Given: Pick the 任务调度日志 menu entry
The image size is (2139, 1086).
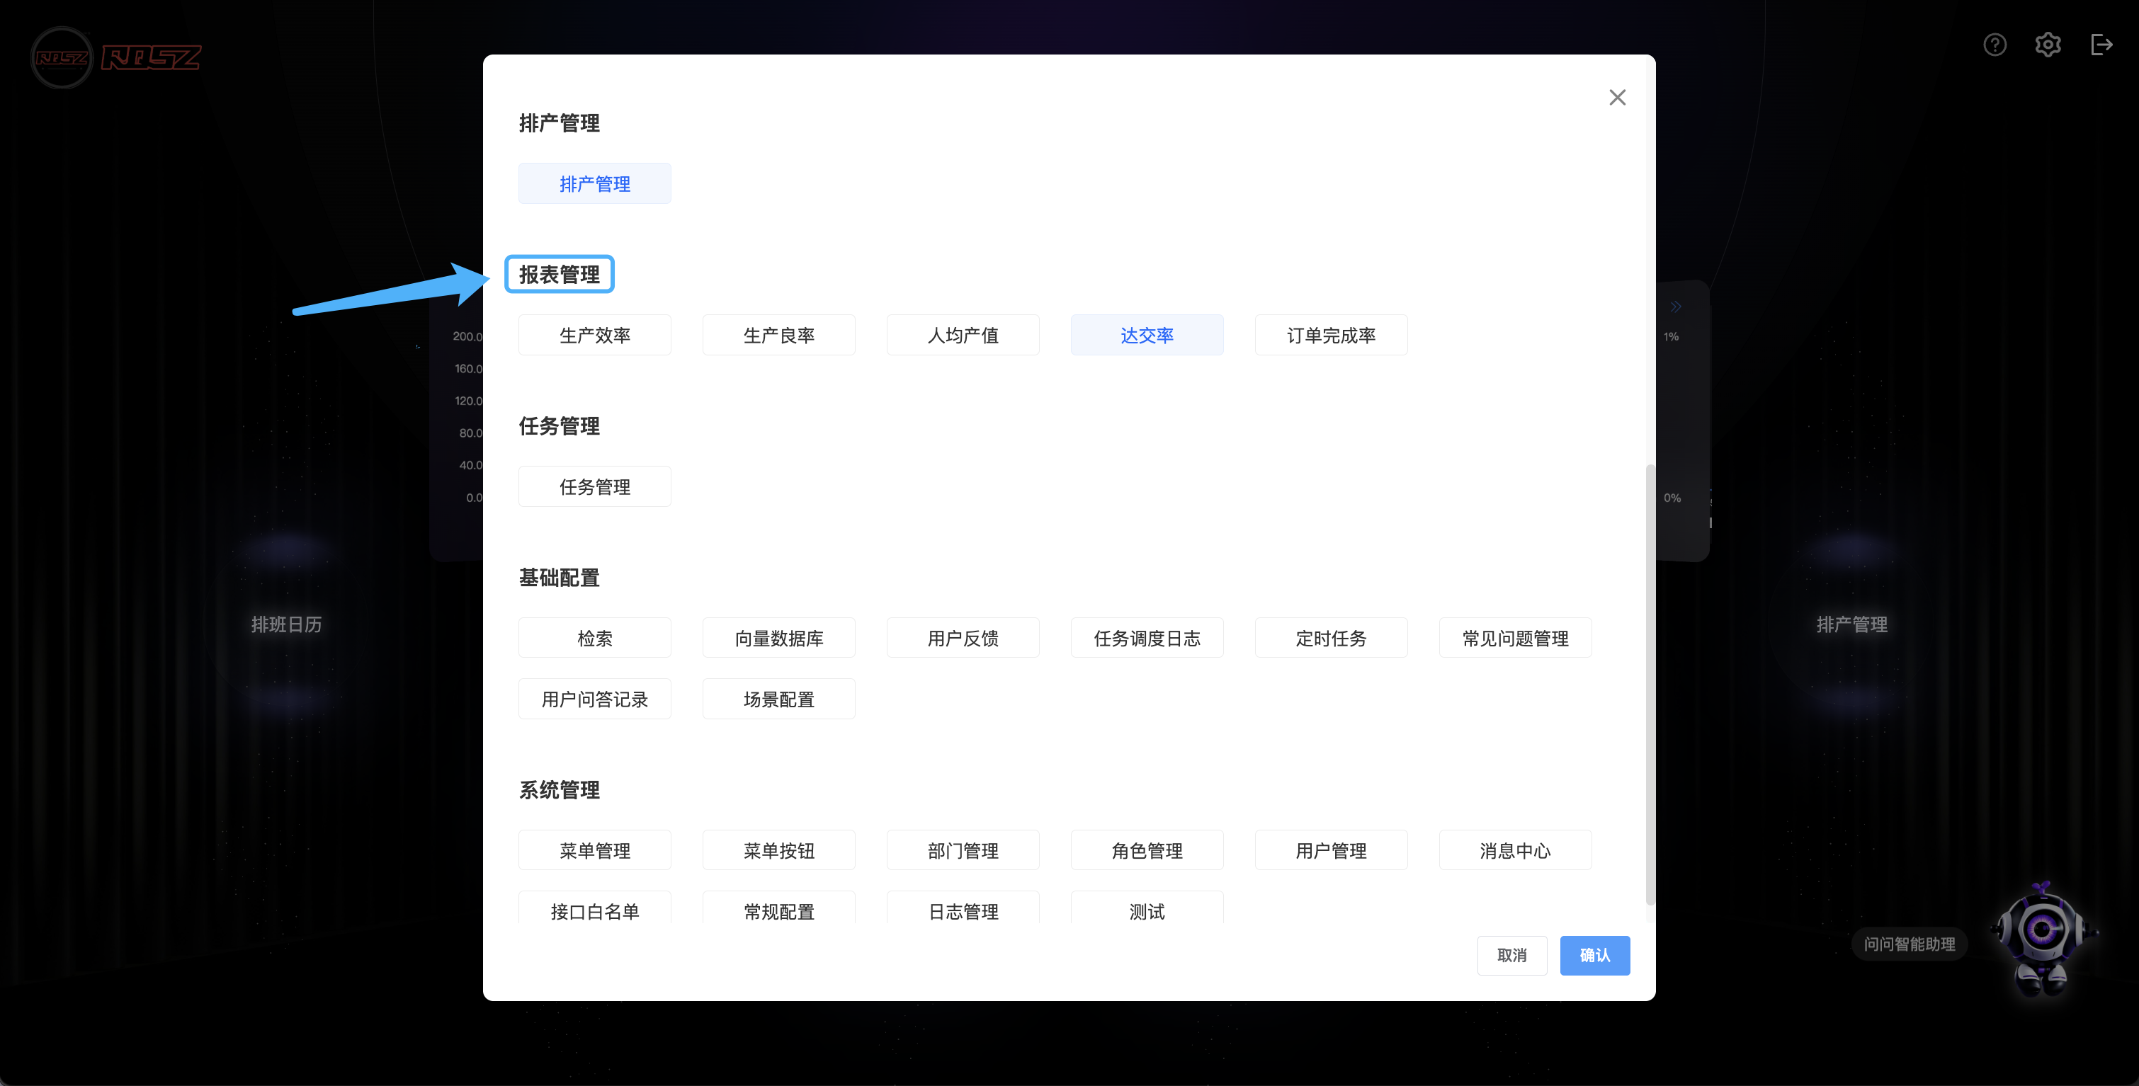Looking at the screenshot, I should coord(1147,639).
